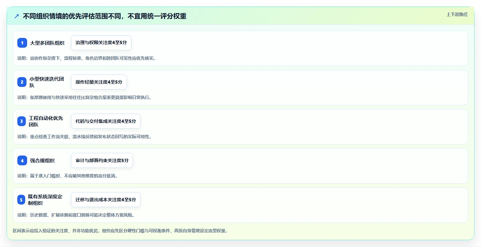Click the number 2 badge
The image size is (481, 247).
click(22, 82)
